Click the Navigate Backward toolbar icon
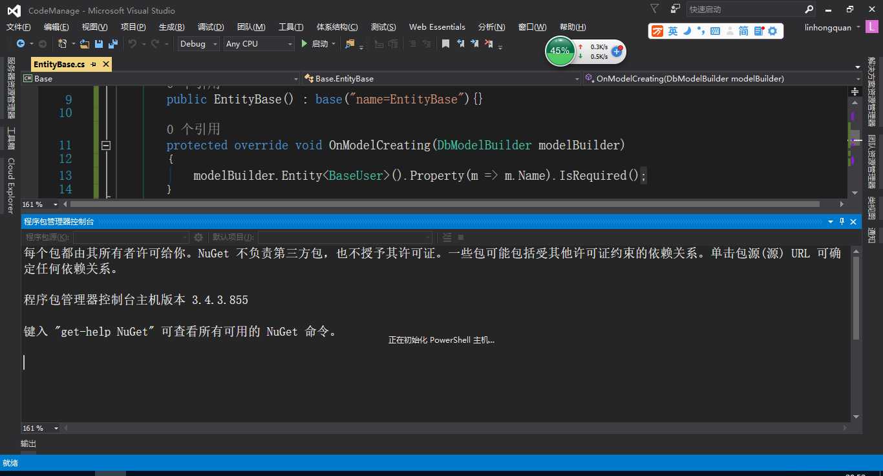This screenshot has height=476, width=883. point(21,43)
